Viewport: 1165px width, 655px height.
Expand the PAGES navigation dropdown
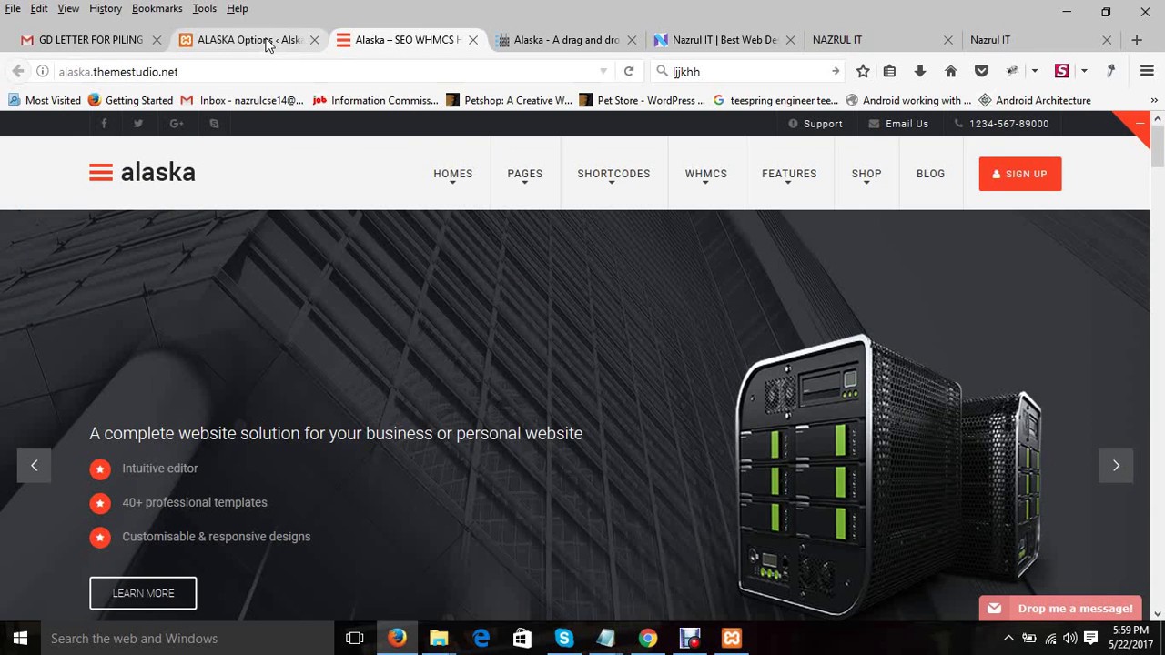click(524, 174)
